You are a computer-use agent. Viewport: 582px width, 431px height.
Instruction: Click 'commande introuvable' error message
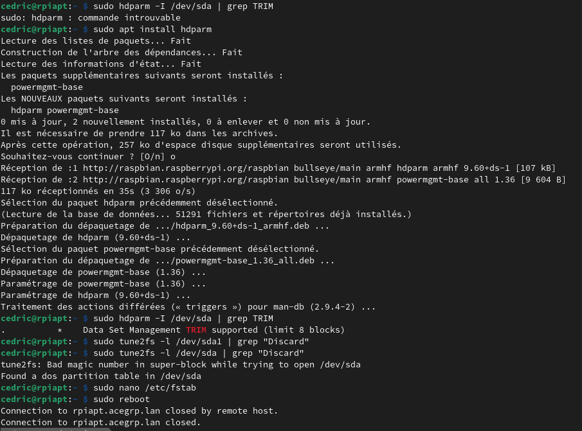(x=129, y=18)
